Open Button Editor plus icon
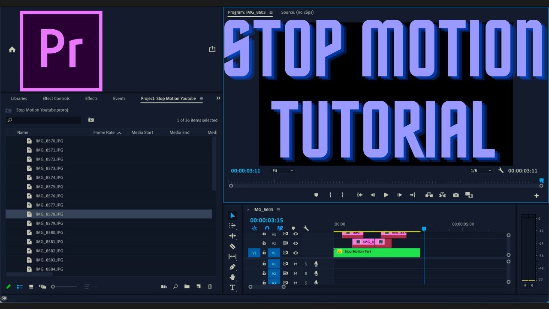The width and height of the screenshot is (549, 309). (x=536, y=196)
